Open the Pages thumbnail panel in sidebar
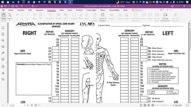Image resolution: width=191 pixels, height=107 pixels. (3, 34)
